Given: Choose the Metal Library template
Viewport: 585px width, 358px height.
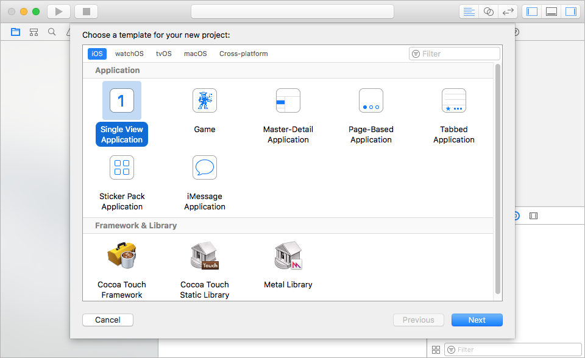Looking at the screenshot, I should click(x=288, y=265).
